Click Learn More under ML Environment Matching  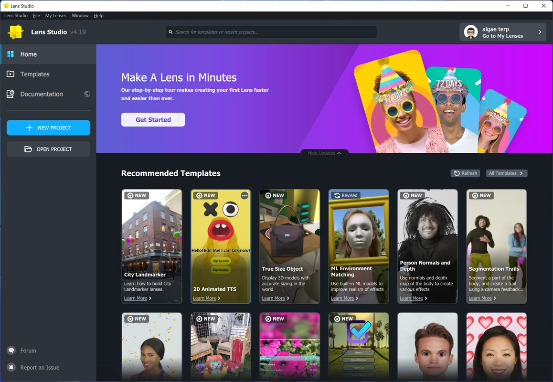pos(345,298)
